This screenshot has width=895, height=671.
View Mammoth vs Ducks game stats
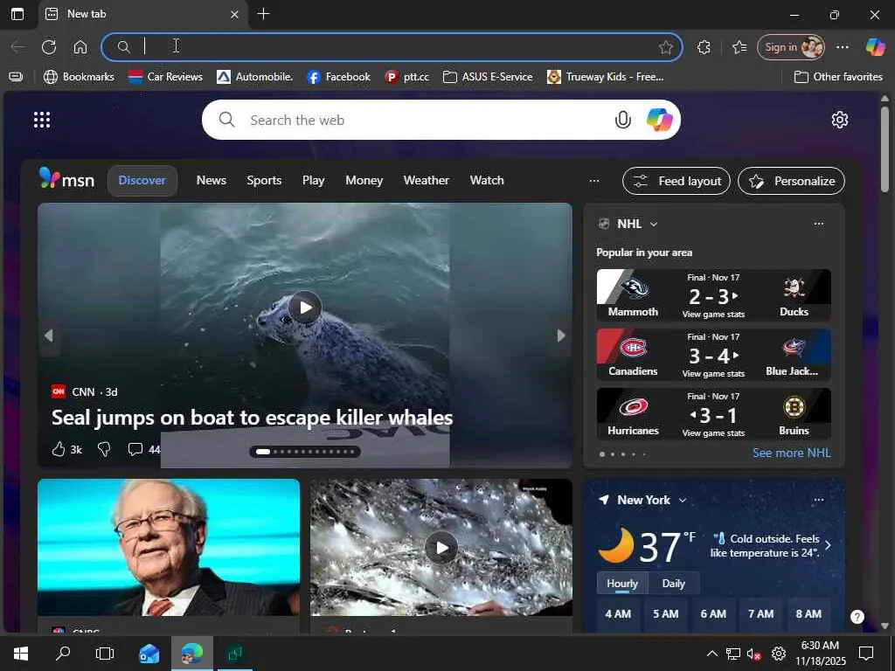click(x=713, y=315)
